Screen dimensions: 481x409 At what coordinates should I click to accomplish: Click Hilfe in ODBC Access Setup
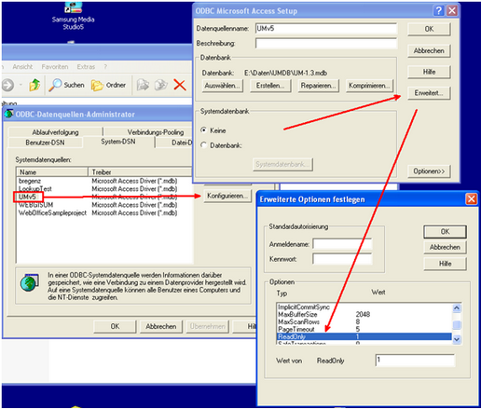(429, 72)
